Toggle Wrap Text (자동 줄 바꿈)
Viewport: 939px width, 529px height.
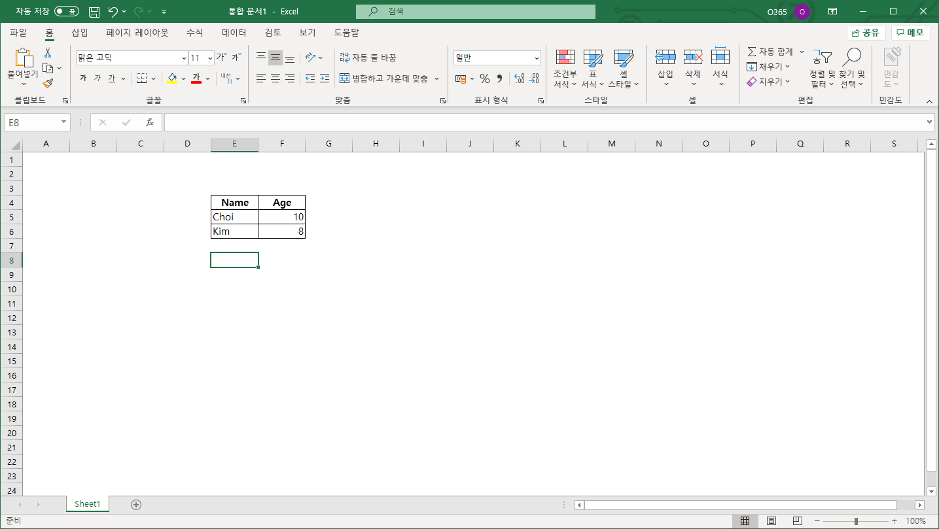point(368,58)
